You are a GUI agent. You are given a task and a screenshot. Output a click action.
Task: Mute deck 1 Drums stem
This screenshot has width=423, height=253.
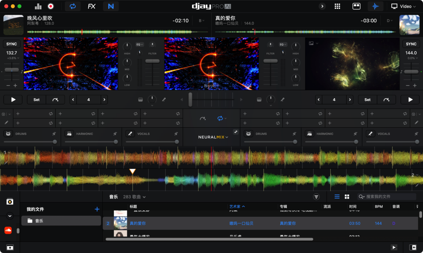click(54, 134)
